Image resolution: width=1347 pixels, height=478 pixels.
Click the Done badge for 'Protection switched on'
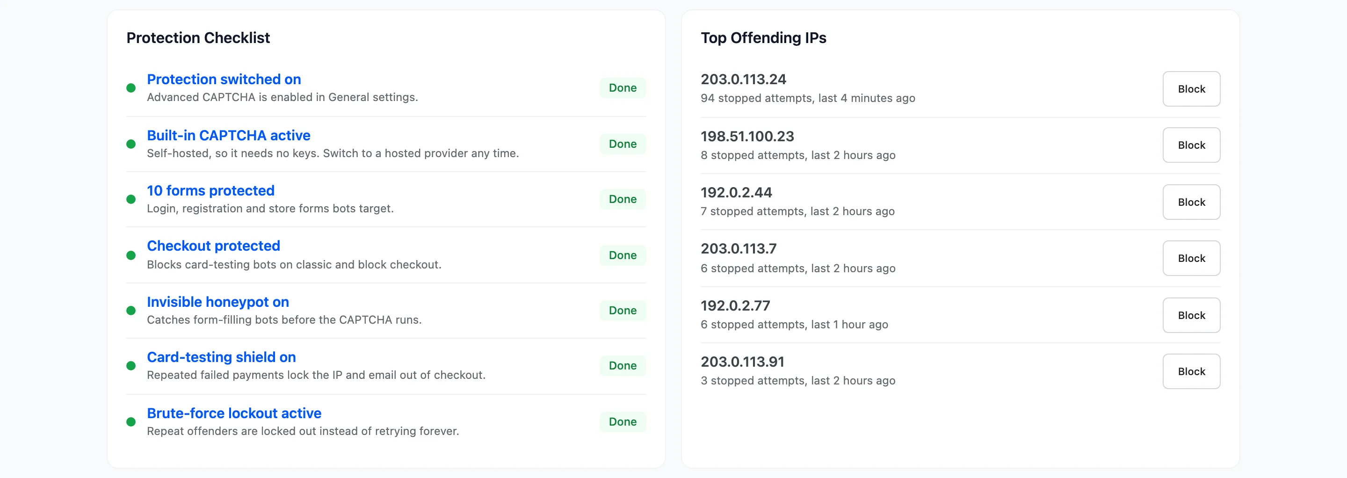point(623,88)
